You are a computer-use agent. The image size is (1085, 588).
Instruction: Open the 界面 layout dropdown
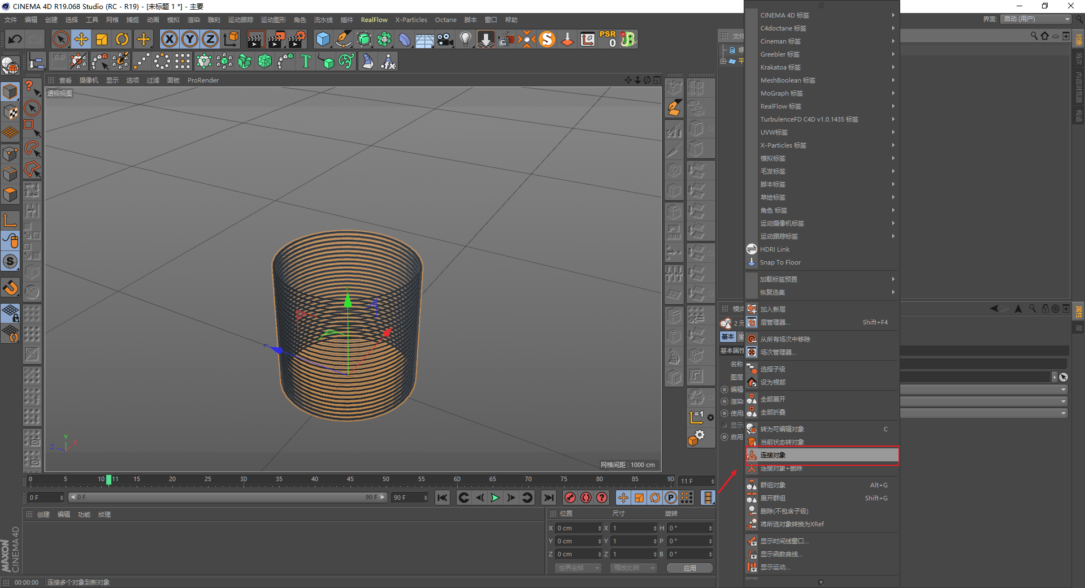pyautogui.click(x=1036, y=19)
